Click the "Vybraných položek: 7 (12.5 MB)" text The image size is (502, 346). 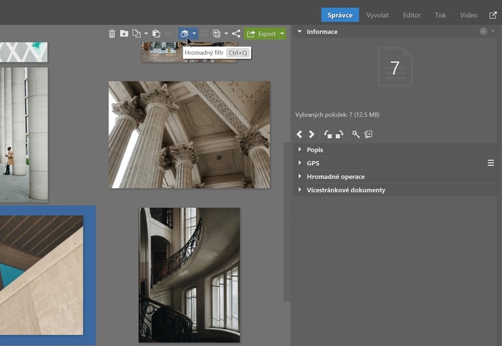pos(337,114)
